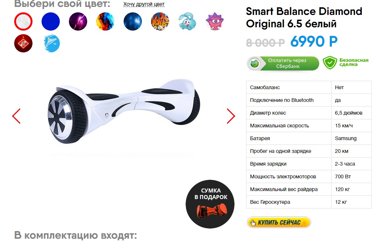Screen dimensions: 376x242
Task: Click the product title Smart Balance Diamond
Action: [x=304, y=17]
